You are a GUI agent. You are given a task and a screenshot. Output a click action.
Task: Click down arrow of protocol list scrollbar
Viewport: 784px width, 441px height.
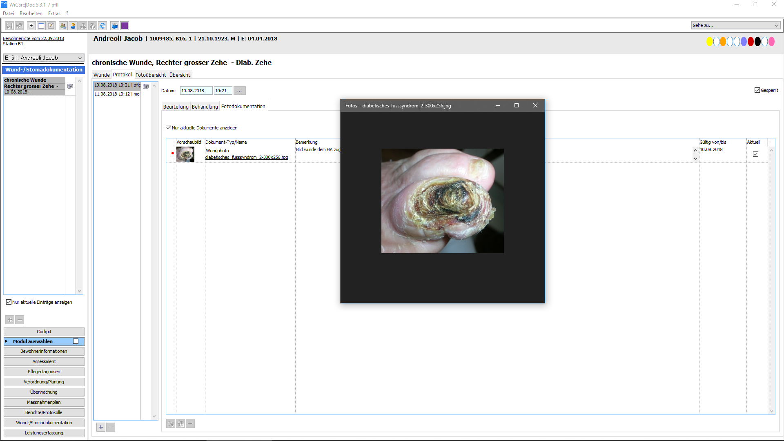[x=154, y=416]
